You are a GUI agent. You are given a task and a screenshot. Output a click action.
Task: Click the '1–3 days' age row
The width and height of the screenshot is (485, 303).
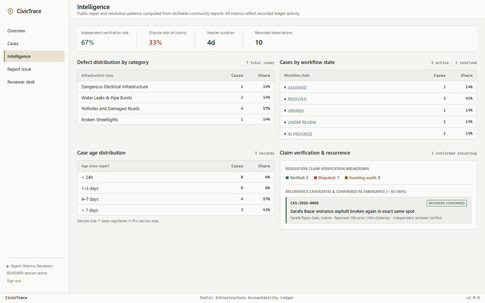[x=175, y=188]
